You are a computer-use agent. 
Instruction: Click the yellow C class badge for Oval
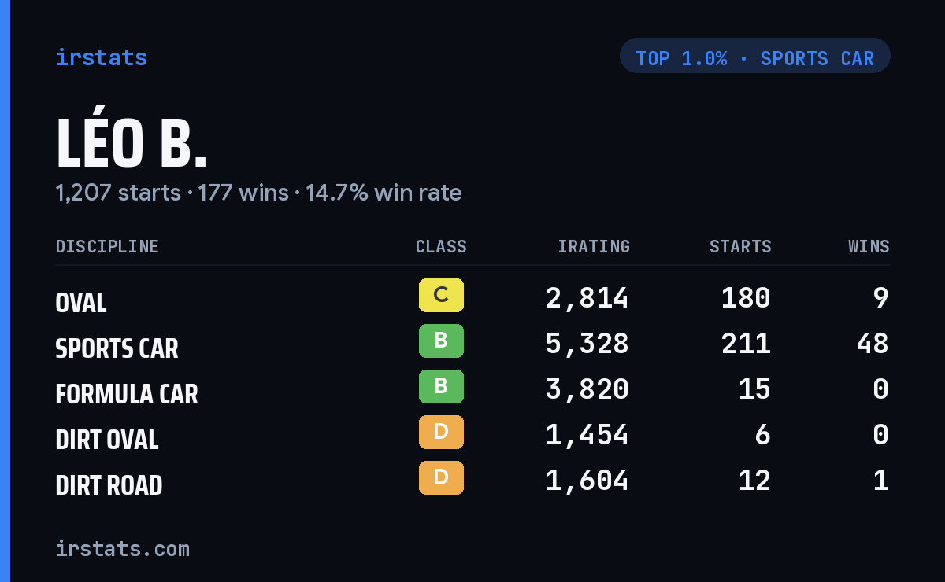[x=441, y=296]
